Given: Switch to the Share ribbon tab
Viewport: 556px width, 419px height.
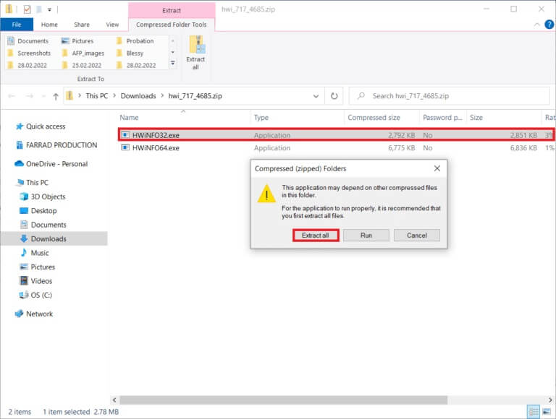Looking at the screenshot, I should 82,25.
